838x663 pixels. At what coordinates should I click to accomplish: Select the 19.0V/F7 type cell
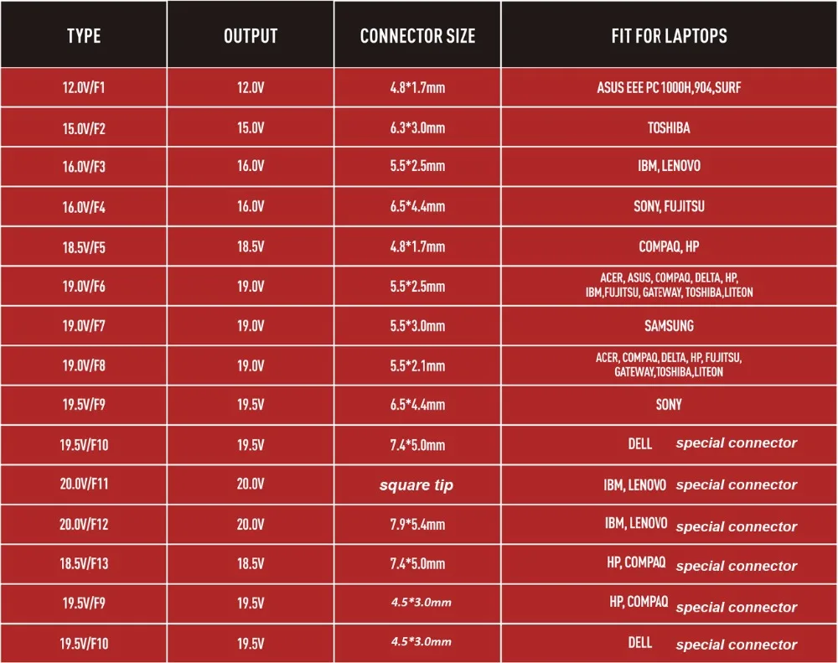click(84, 325)
